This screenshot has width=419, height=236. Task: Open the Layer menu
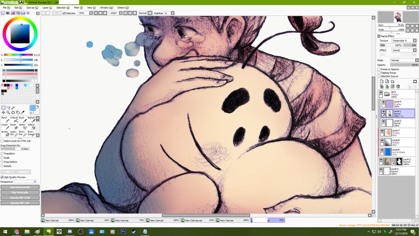[x=47, y=7]
